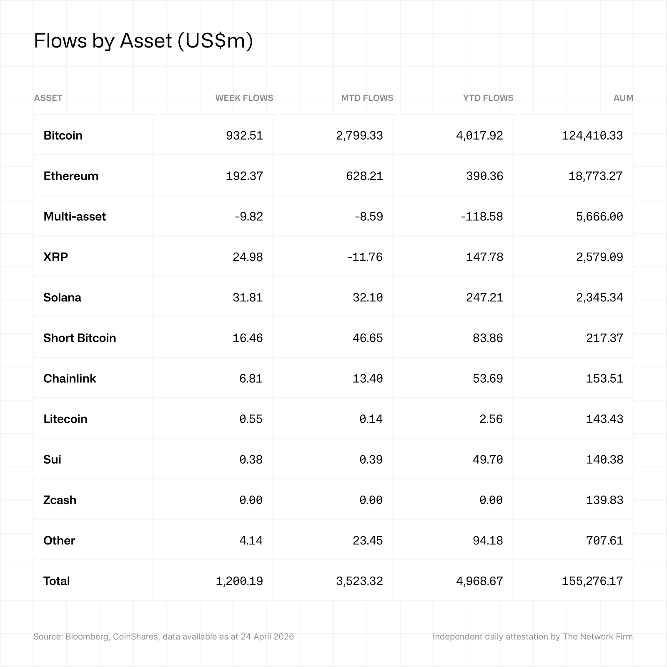The width and height of the screenshot is (667, 667).
Task: Click Multi-asset YTD flows value -118.58
Action: [481, 216]
